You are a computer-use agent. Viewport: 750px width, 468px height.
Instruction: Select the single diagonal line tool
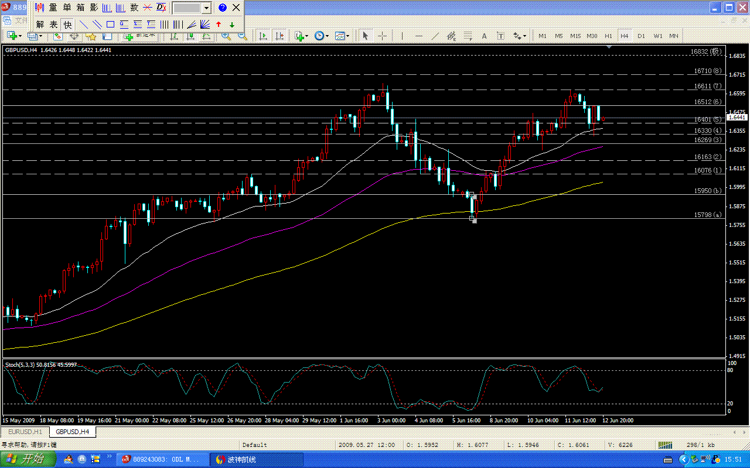84,25
